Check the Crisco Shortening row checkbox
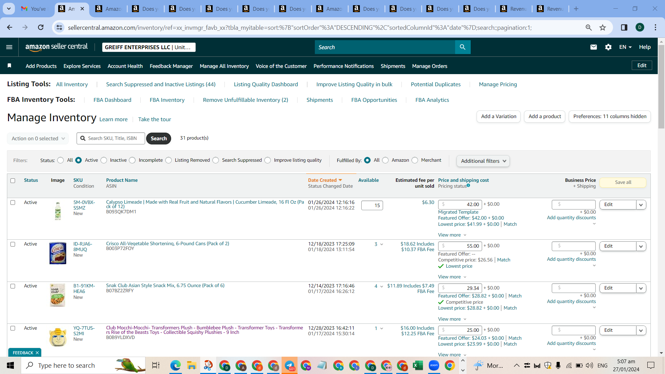The height and width of the screenshot is (374, 665). [13, 244]
